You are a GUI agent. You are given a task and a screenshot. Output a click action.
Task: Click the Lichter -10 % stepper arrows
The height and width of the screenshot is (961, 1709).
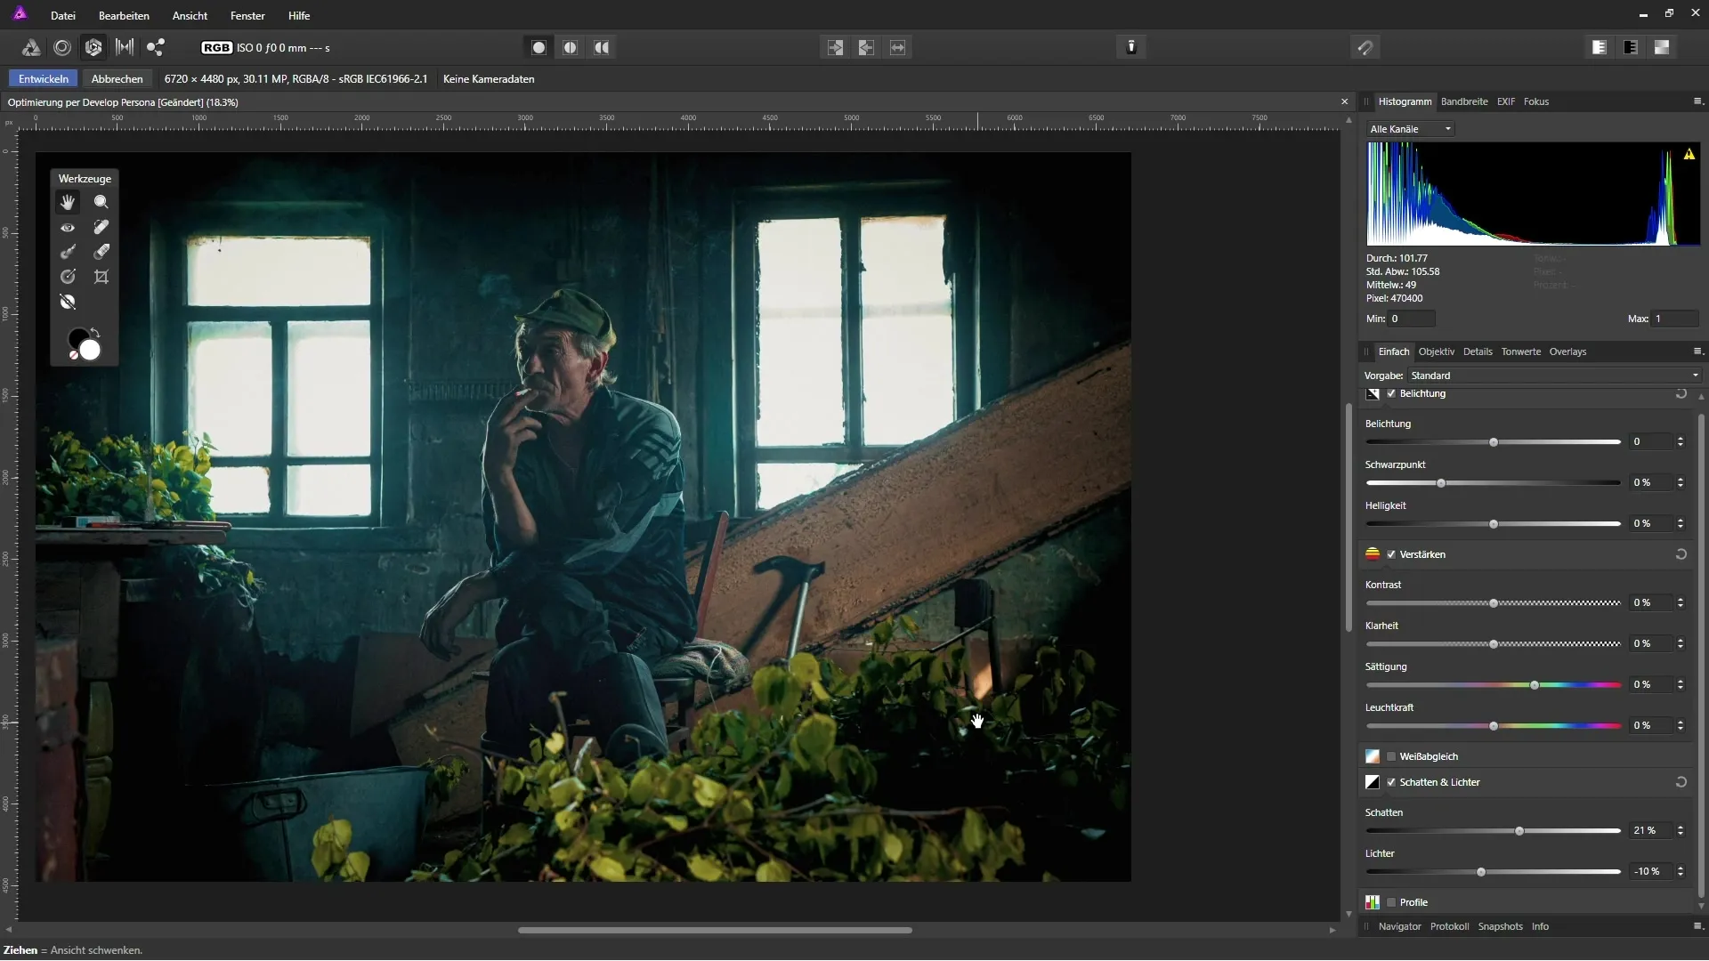(1681, 872)
